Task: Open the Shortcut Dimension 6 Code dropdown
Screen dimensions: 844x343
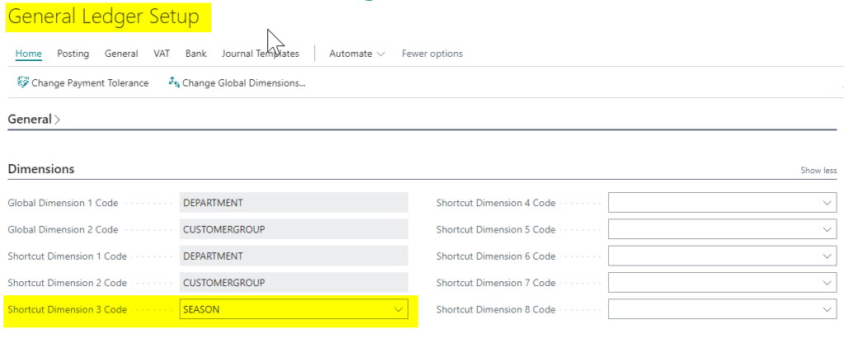Action: [x=827, y=256]
